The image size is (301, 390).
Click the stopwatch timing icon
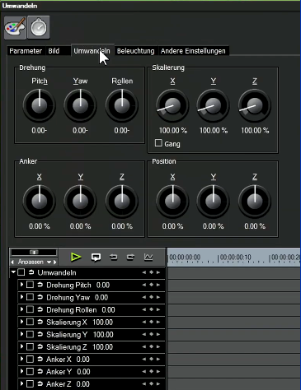point(39,27)
